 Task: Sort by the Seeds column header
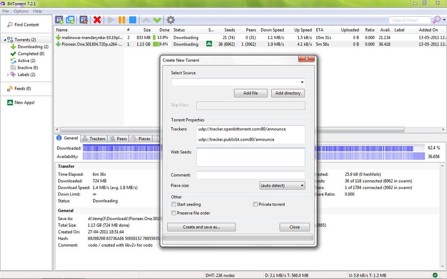226,30
